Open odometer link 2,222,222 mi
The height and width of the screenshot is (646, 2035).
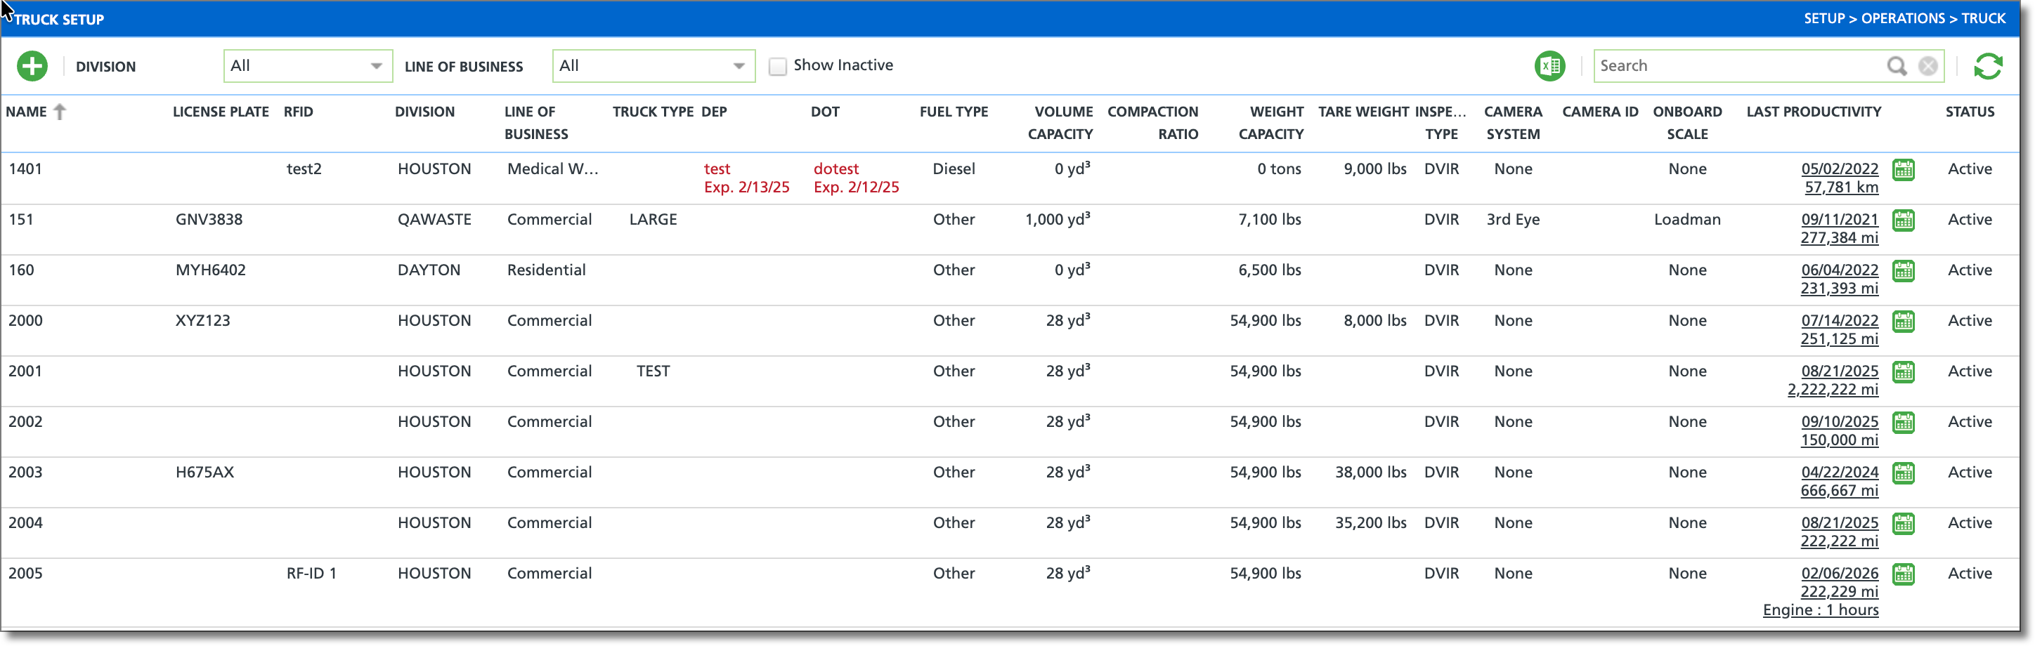[1833, 390]
